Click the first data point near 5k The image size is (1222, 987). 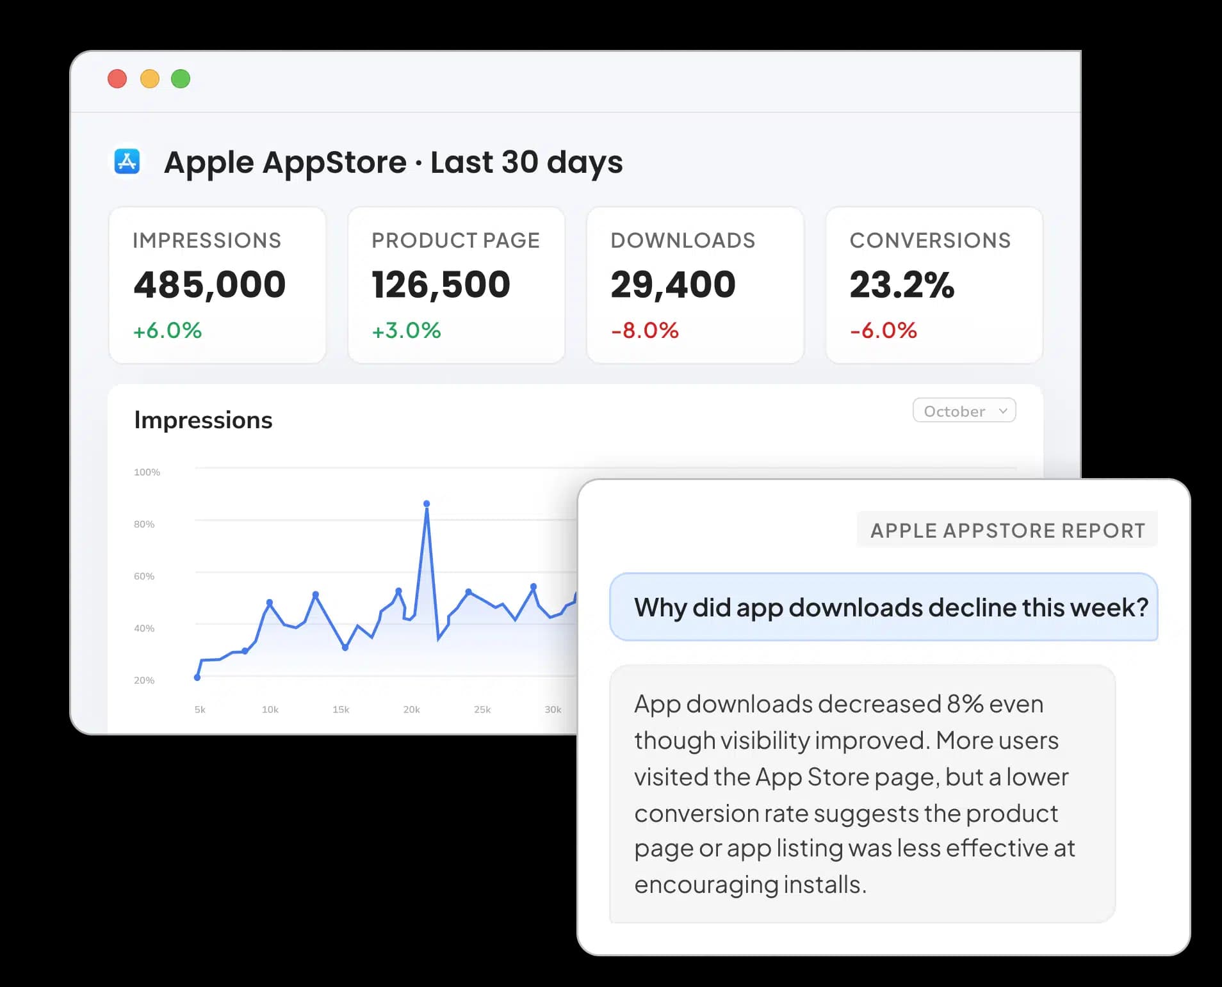[197, 677]
